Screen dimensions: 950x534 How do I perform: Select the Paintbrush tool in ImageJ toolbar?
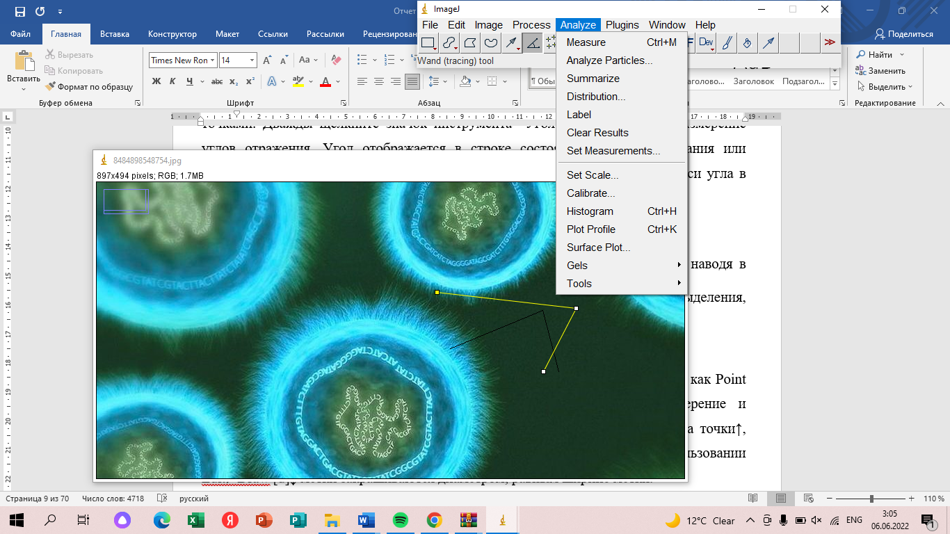pyautogui.click(x=727, y=43)
